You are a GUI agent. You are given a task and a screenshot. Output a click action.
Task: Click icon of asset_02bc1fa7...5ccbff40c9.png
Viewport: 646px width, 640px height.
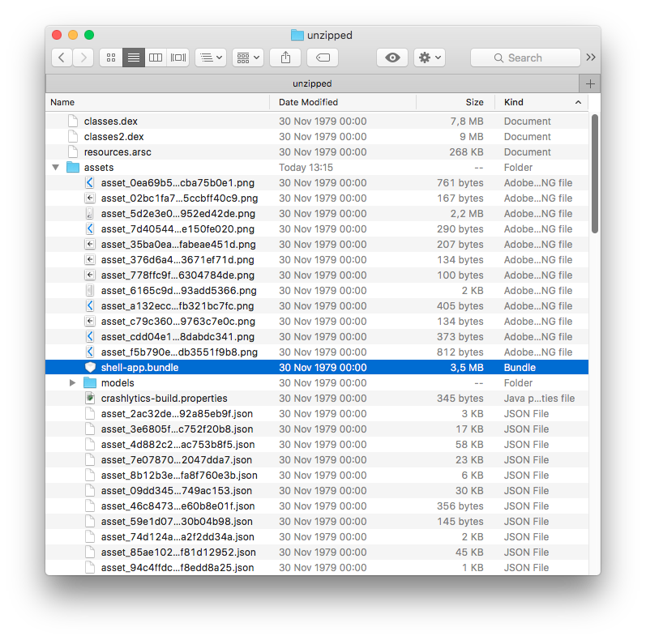(x=90, y=198)
